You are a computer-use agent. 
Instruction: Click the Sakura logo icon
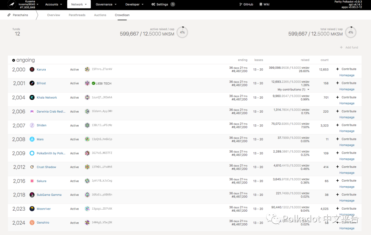tap(32, 181)
